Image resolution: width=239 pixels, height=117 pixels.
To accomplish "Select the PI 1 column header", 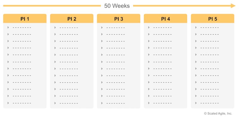I will [25, 19].
